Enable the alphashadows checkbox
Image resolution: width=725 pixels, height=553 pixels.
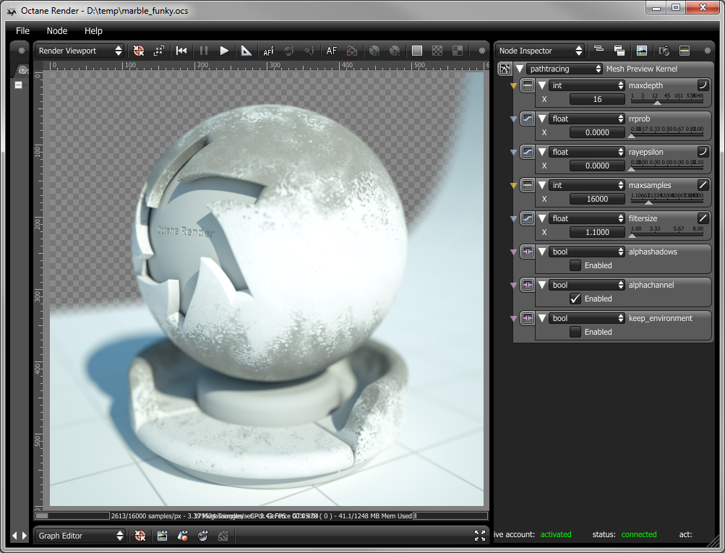(x=575, y=265)
